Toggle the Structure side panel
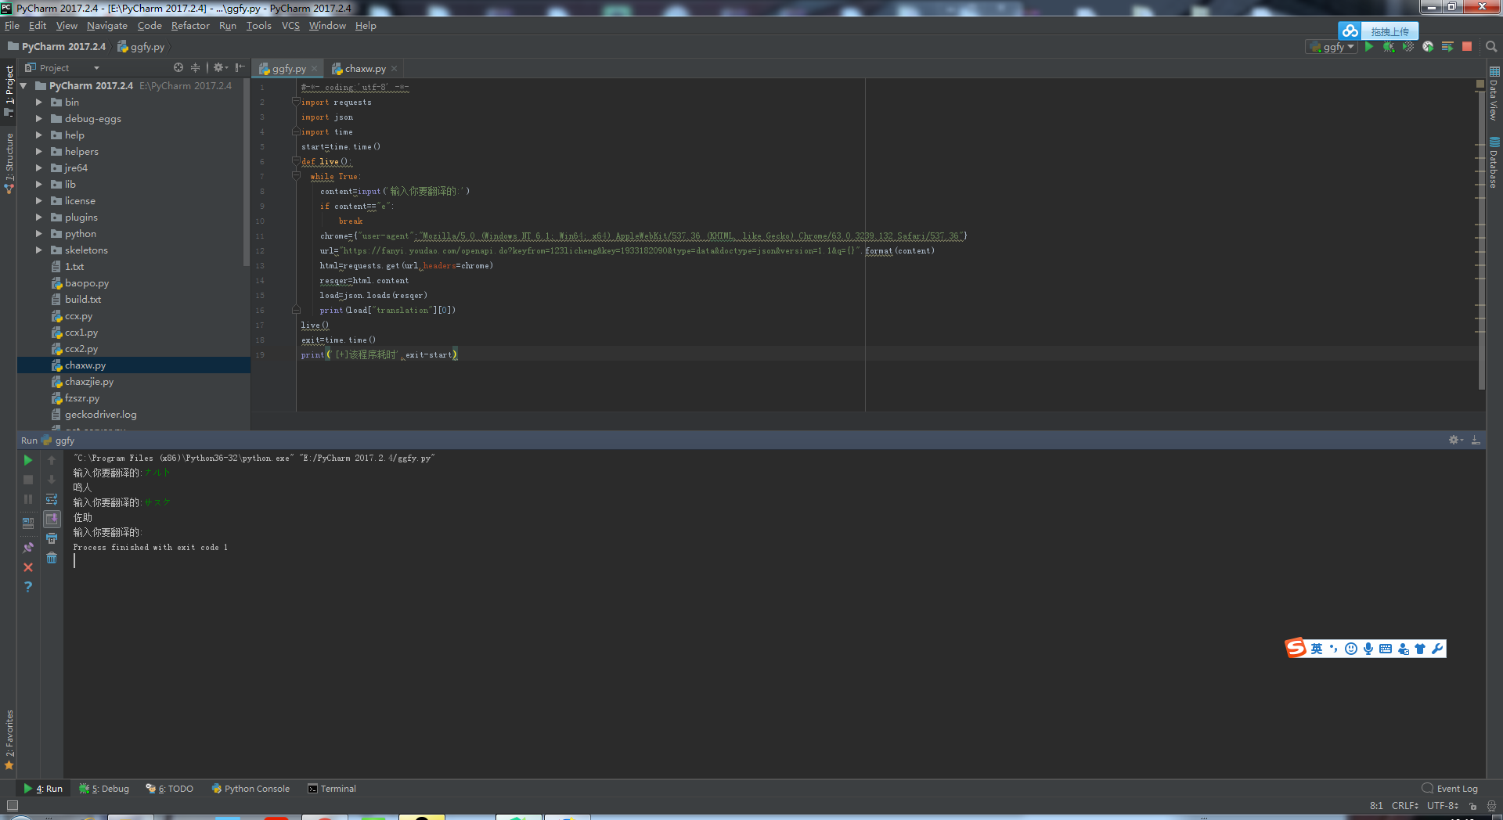The height and width of the screenshot is (820, 1503). coord(9,163)
